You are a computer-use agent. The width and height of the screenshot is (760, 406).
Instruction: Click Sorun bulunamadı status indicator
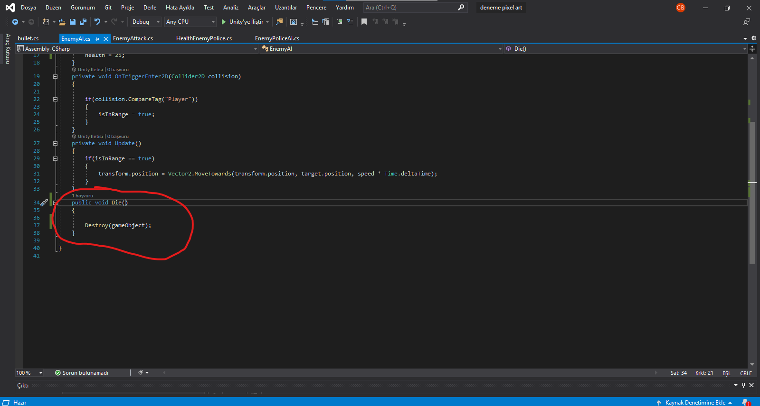pyautogui.click(x=82, y=373)
